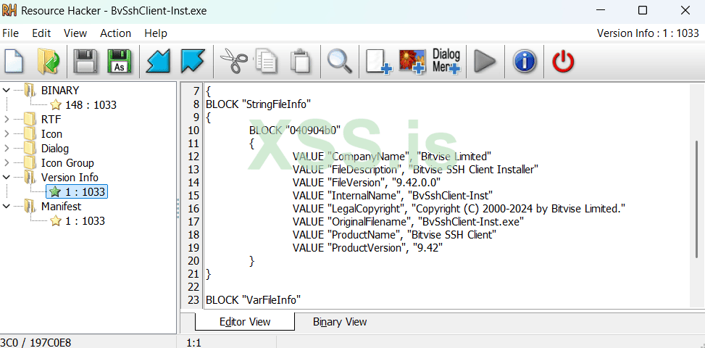The image size is (705, 348).
Task: Click the BLOCK "VarFileInfo" line
Action: [x=253, y=299]
